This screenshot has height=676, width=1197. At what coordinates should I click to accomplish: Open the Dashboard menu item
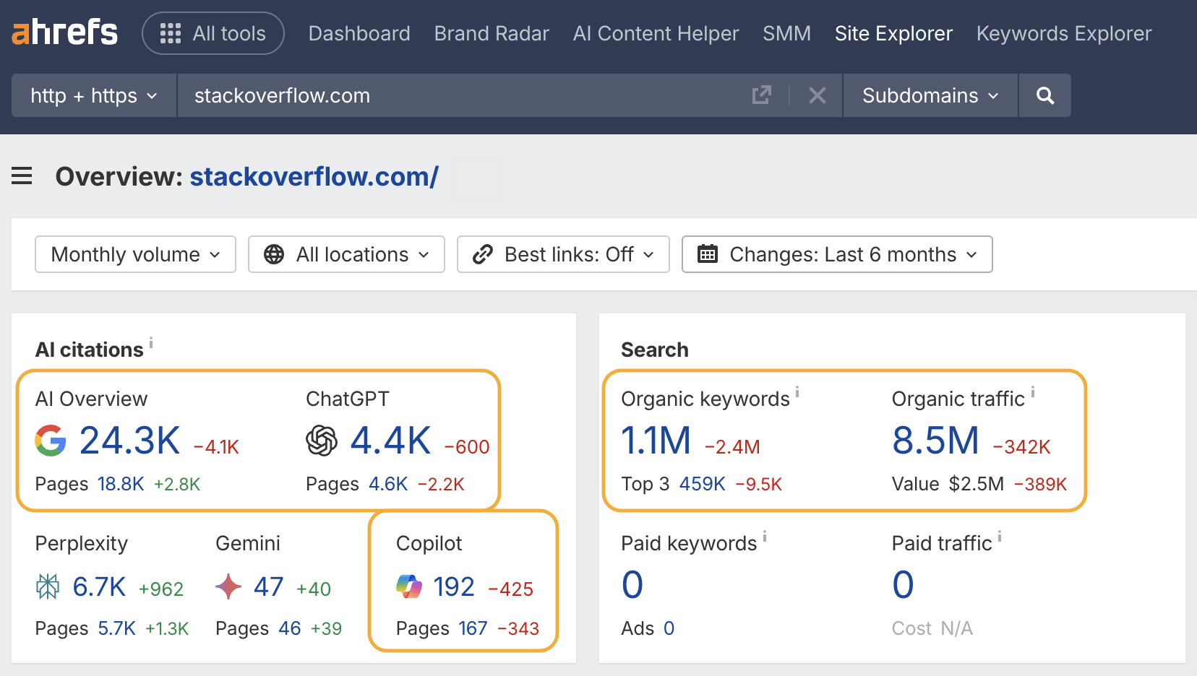[359, 33]
